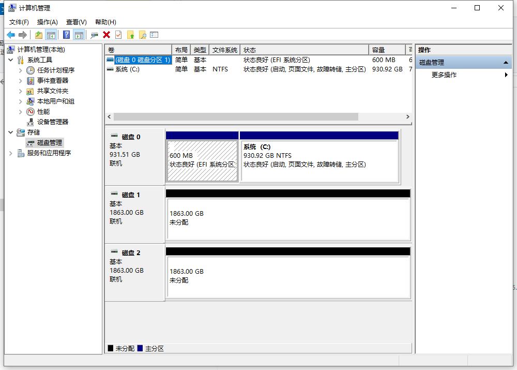Click the checklist settings toolbar icon
517x370 pixels.
(x=154, y=35)
